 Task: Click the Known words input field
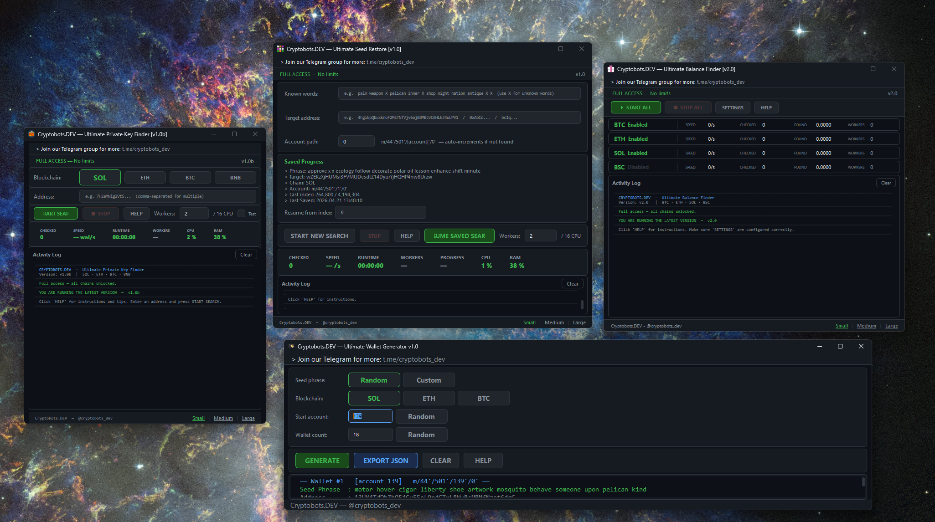(459, 93)
